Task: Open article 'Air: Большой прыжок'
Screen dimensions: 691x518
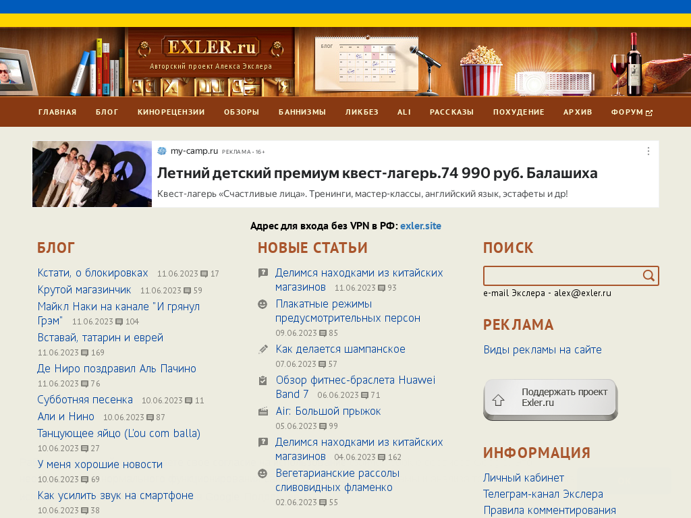Action: point(328,411)
